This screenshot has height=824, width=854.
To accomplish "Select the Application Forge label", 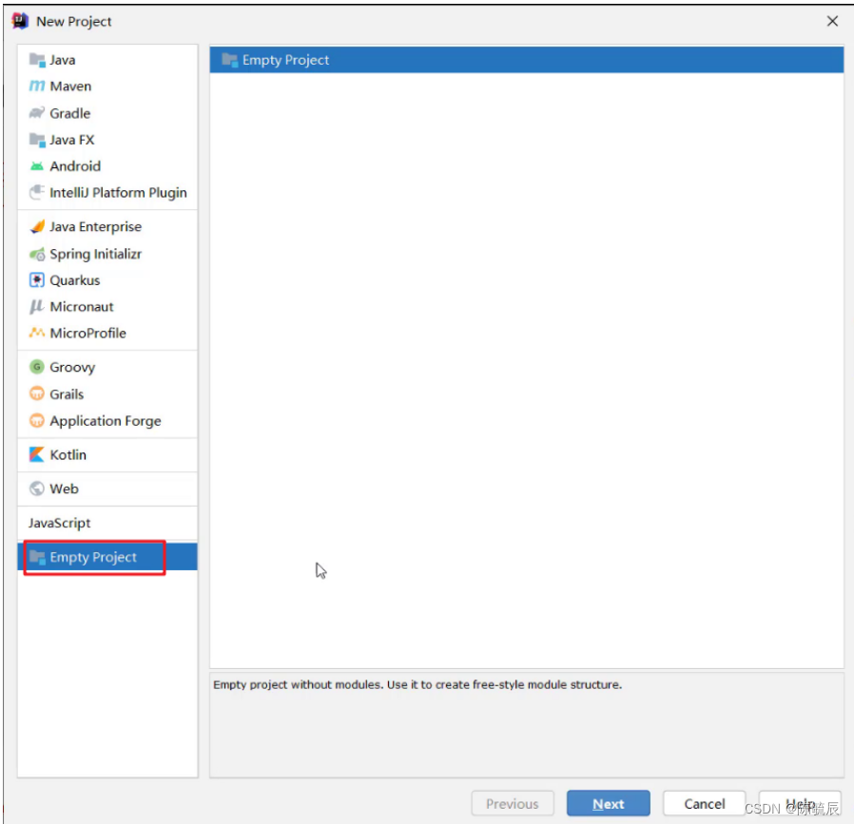I will (106, 421).
